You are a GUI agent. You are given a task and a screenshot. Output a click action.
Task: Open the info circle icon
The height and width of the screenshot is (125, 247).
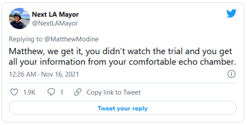[232, 74]
